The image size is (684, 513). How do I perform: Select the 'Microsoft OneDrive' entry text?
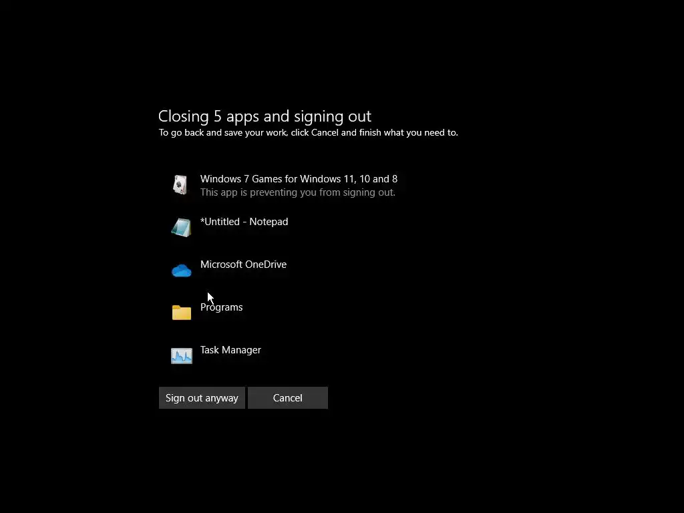point(243,265)
